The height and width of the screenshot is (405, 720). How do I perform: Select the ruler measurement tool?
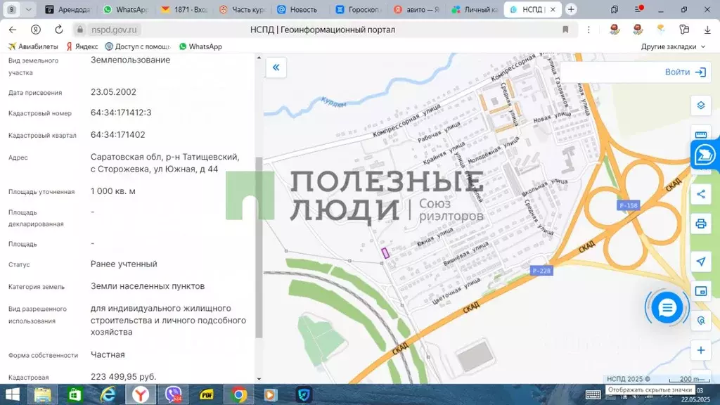(701, 134)
